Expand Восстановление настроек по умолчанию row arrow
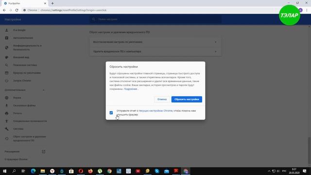311x175 pixels. [x=216, y=42]
